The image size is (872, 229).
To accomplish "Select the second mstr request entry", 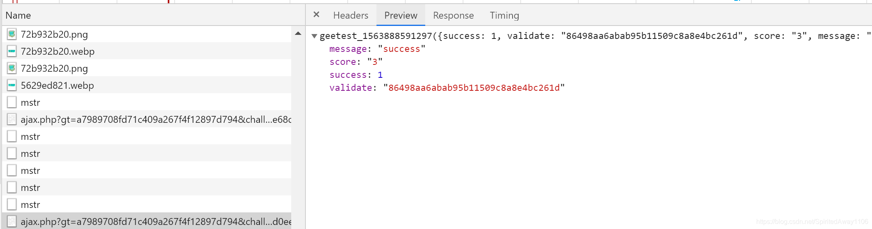I will (x=147, y=136).
